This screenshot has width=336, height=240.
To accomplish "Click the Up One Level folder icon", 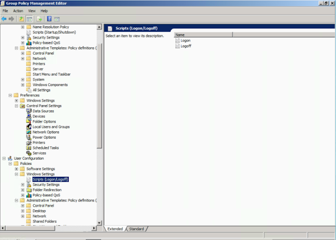I will pyautogui.click(x=22, y=19).
